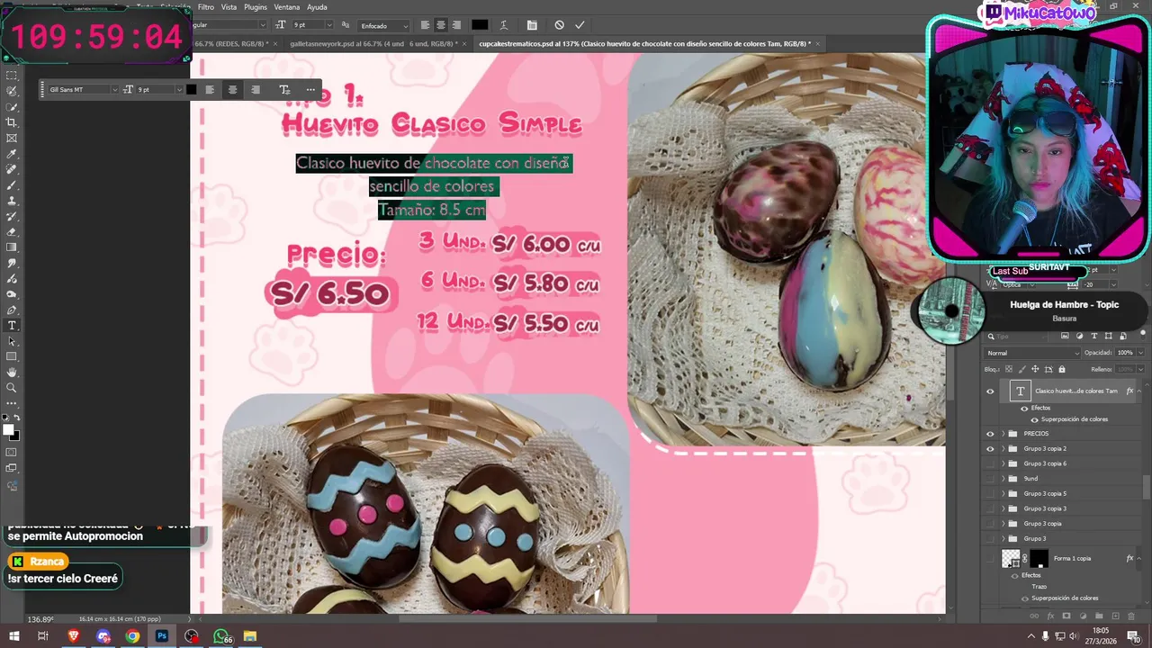Expand the 9und group
This screenshot has width=1152, height=648.
[x=1003, y=479]
